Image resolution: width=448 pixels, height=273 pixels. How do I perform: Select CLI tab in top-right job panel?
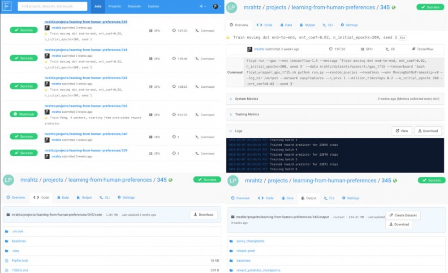point(328,25)
